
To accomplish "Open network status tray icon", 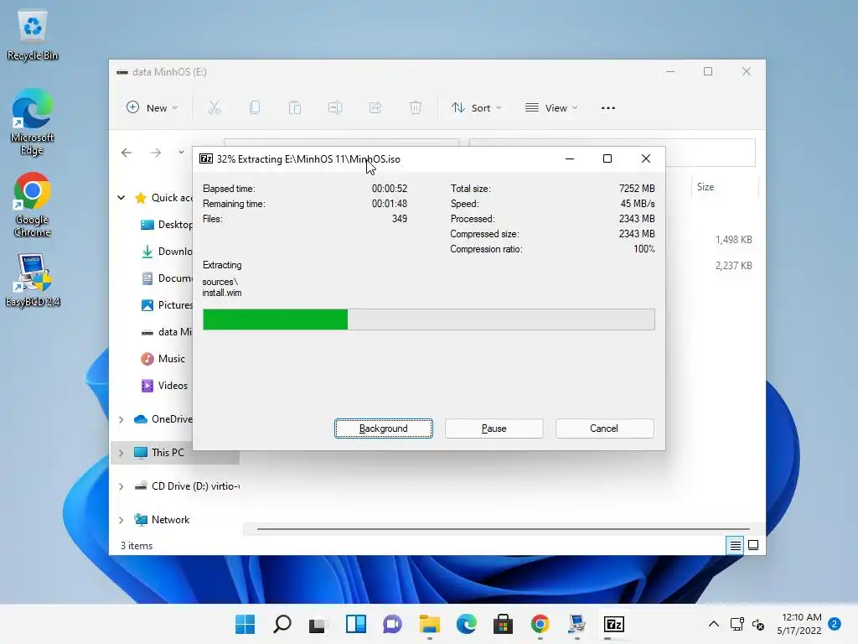I will [x=737, y=624].
